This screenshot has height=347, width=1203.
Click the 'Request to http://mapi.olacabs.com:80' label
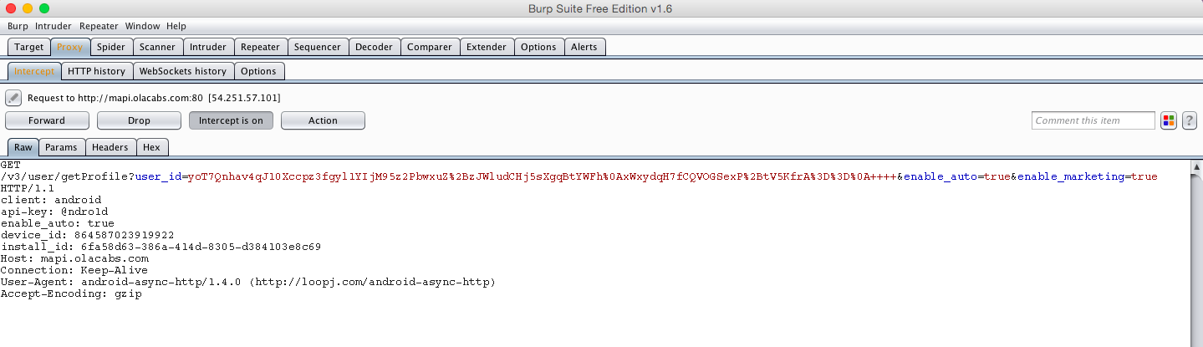[115, 98]
